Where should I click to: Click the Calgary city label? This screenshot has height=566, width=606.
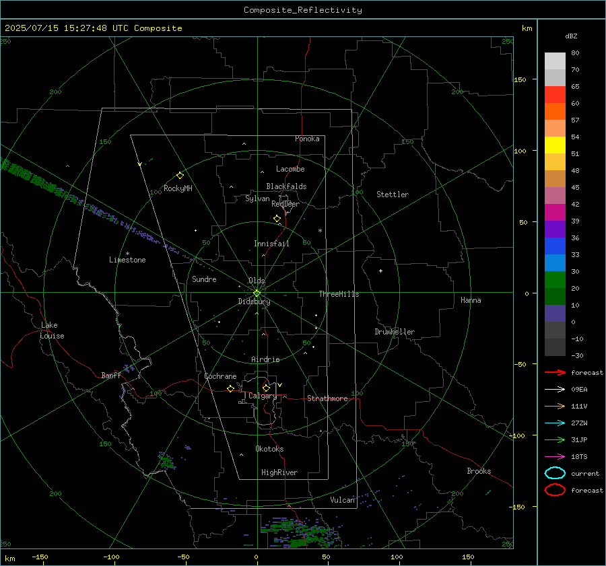click(263, 396)
